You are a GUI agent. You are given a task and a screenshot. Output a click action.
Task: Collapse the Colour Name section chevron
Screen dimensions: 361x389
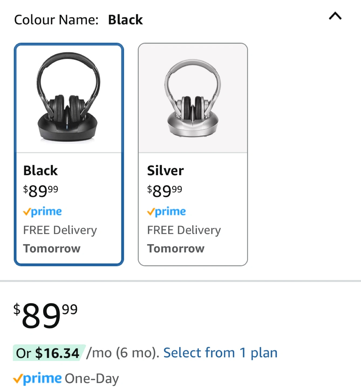click(335, 16)
